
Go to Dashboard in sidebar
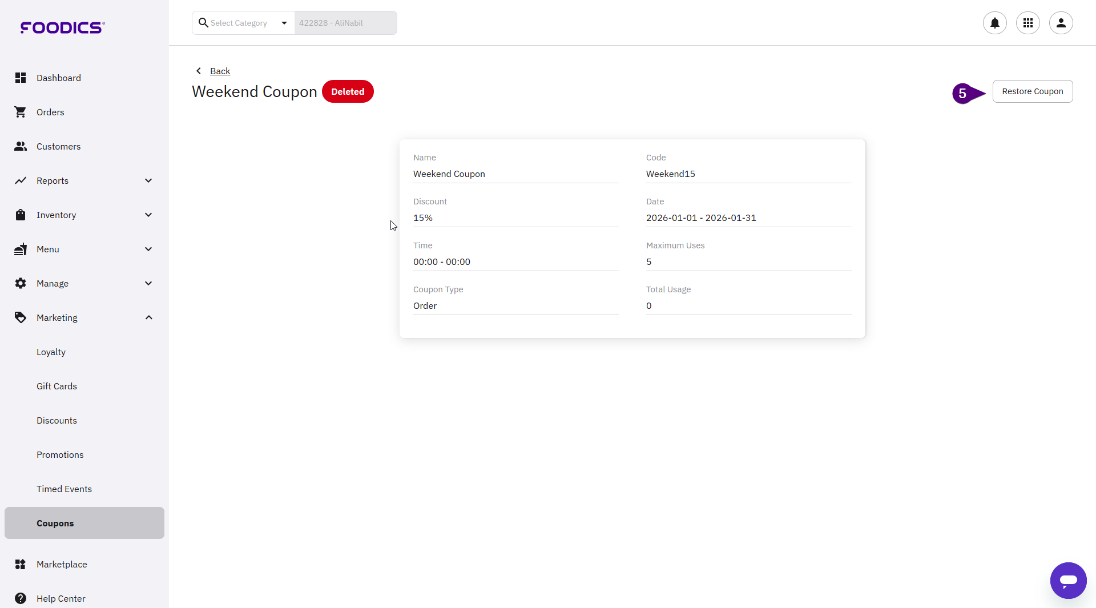[x=58, y=78]
